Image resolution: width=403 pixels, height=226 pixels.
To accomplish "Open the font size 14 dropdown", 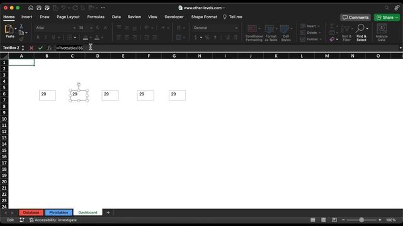I will click(91, 28).
